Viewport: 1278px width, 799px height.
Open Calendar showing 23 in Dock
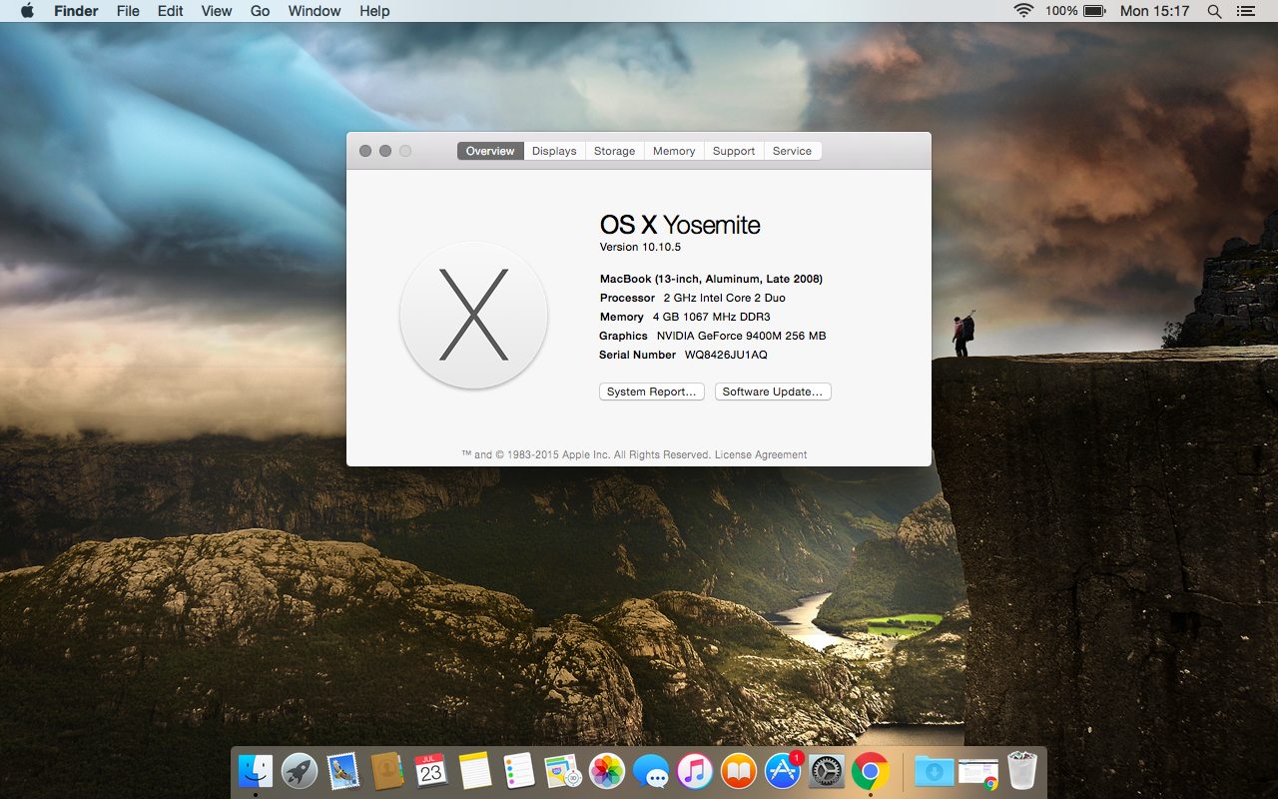pos(431,771)
